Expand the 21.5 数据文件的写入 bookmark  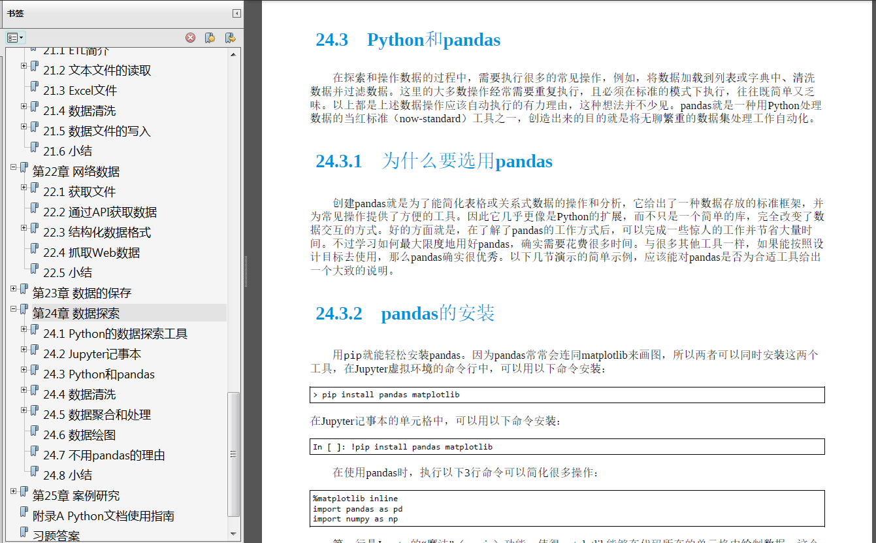[x=24, y=126]
